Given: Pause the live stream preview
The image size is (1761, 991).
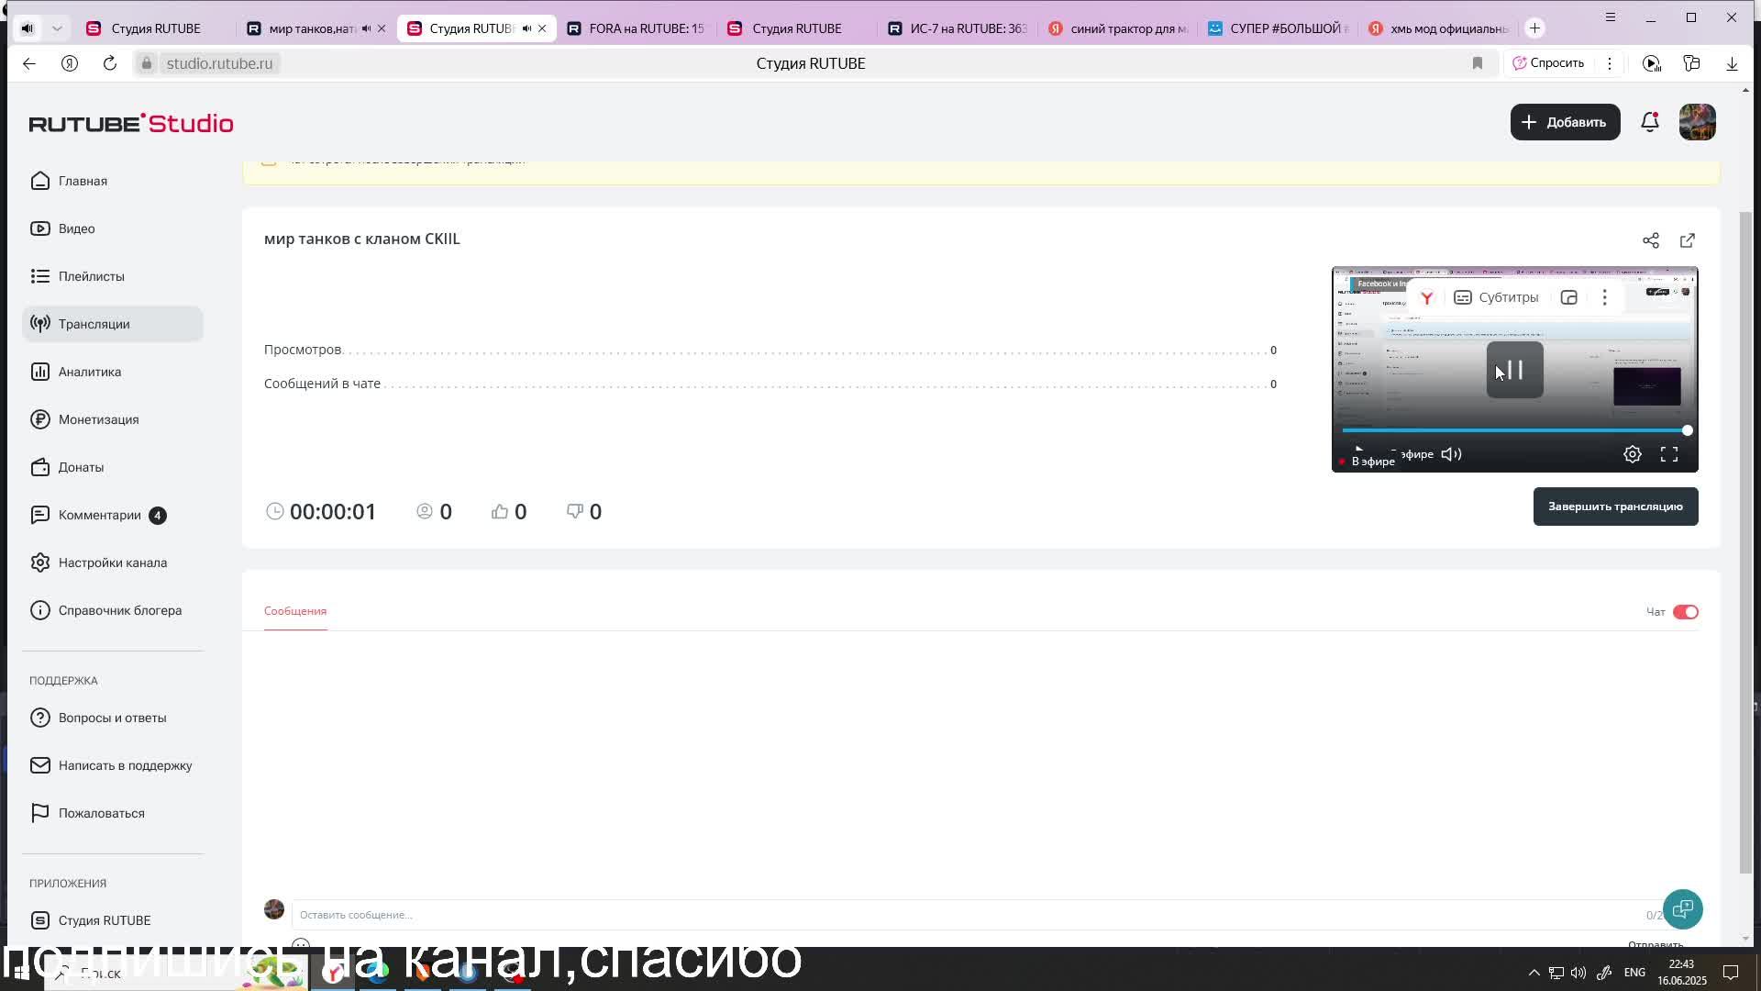Looking at the screenshot, I should [1514, 370].
